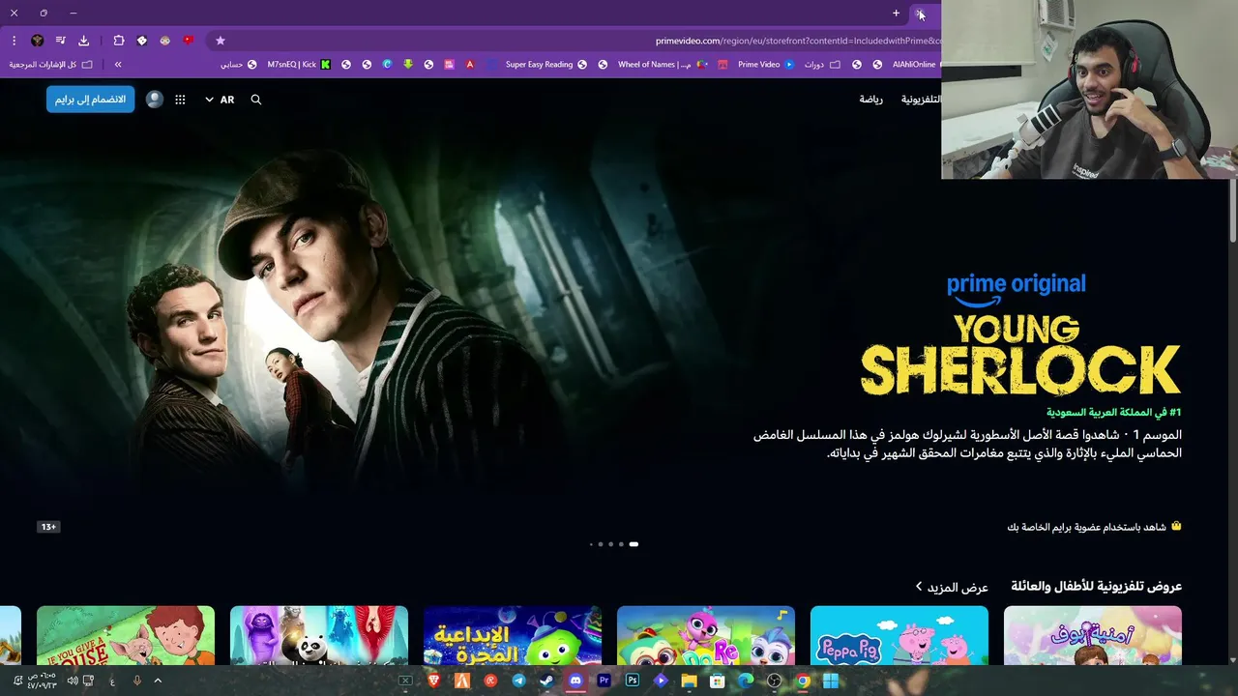Screen dimensions: 1238x696
Task: Open OBS Studio from taskbar
Action: pyautogui.click(x=774, y=681)
